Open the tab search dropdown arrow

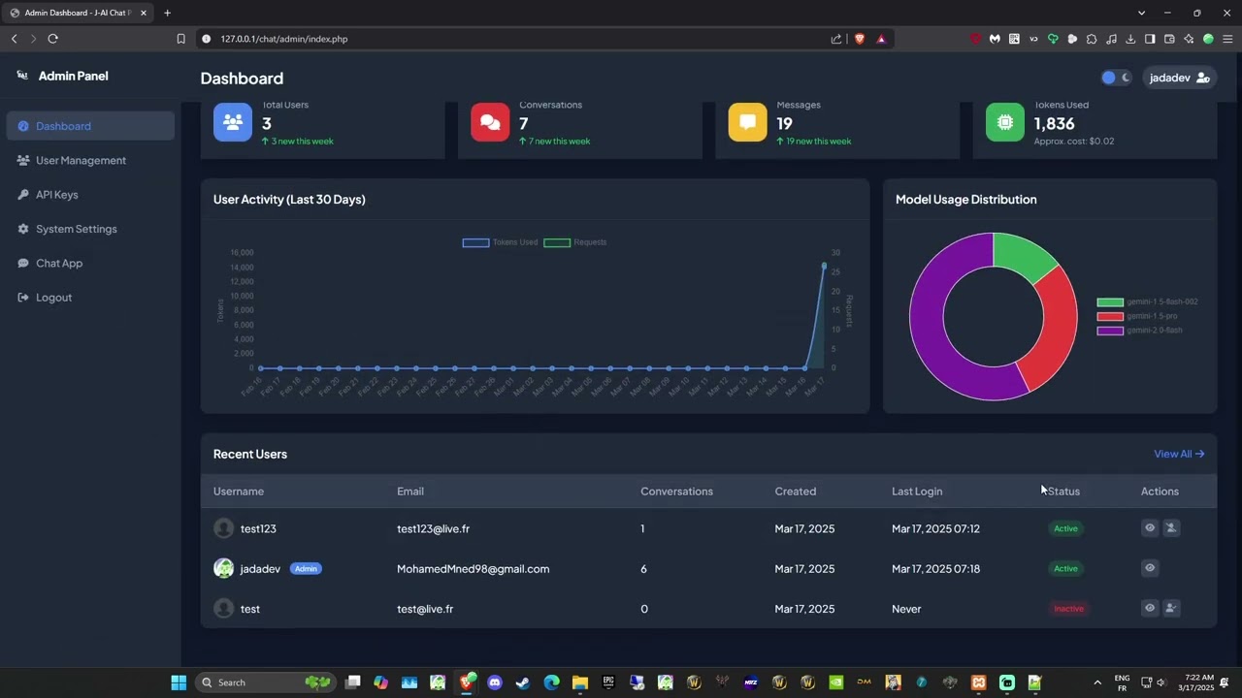(1141, 13)
